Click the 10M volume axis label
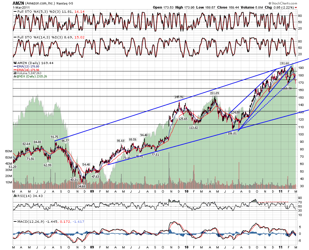Viewport: 309px width, 250px height. coord(9,182)
